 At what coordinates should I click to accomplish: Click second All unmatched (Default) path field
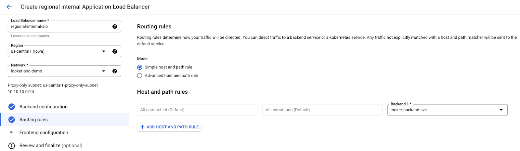322,110
